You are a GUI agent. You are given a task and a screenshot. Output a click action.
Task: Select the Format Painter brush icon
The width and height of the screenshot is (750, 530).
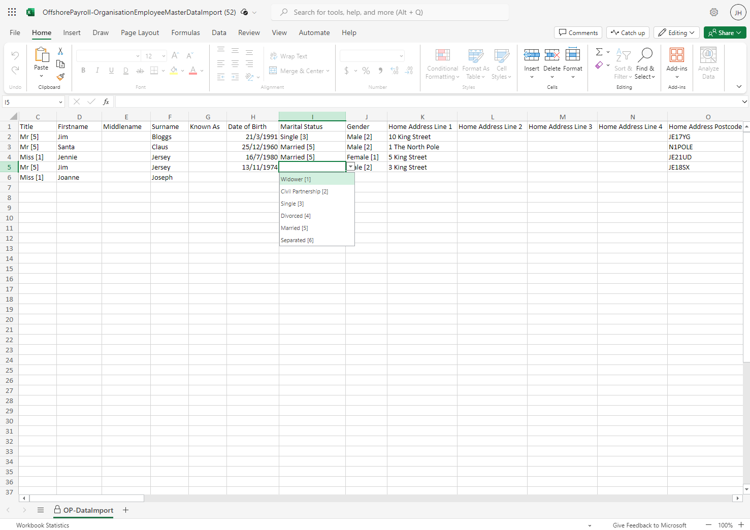click(60, 77)
